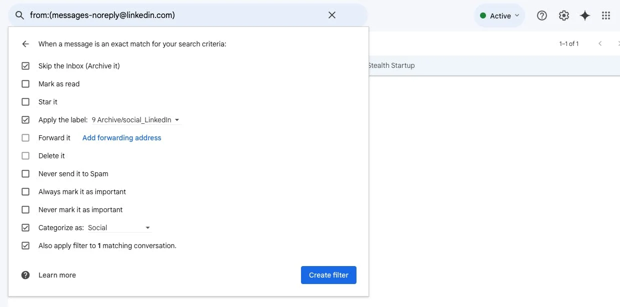Check the Star it option

click(x=25, y=102)
